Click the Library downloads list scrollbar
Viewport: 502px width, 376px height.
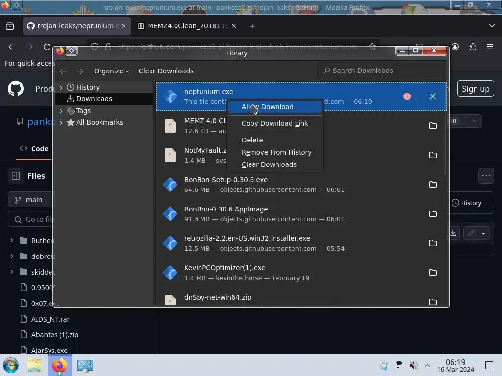coord(445,128)
